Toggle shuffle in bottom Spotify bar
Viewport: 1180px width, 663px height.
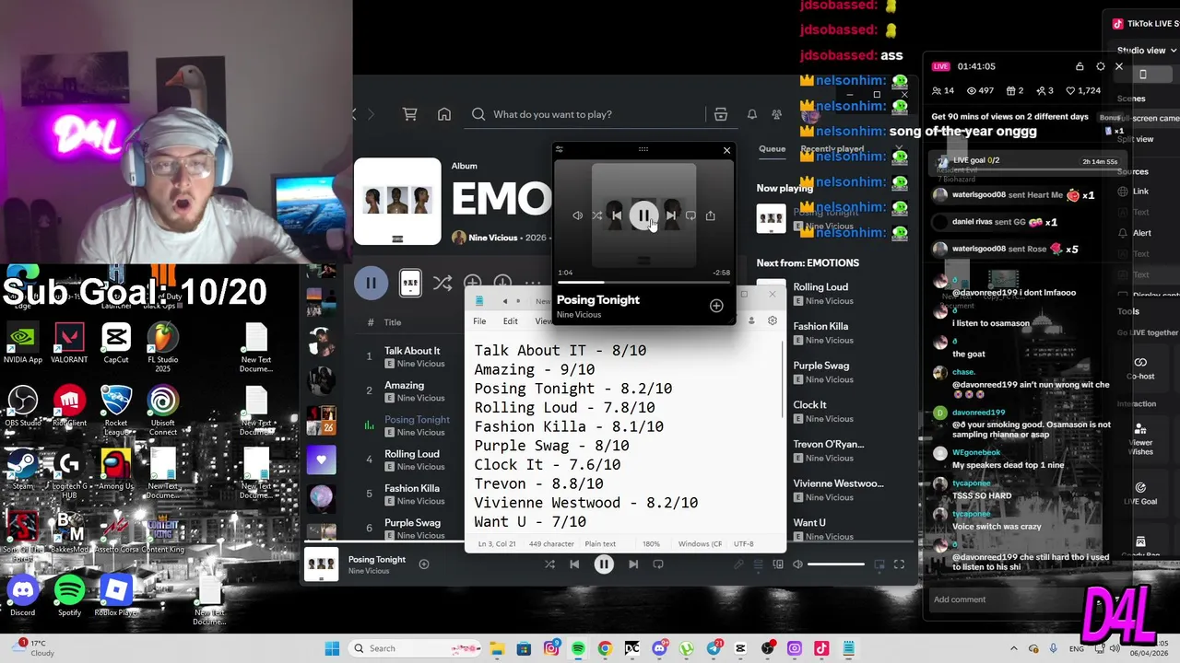pyautogui.click(x=549, y=564)
